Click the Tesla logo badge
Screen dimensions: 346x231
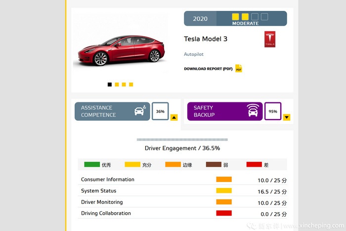(x=270, y=39)
